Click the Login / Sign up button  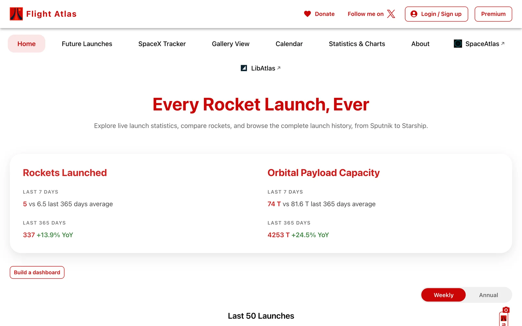437,14
